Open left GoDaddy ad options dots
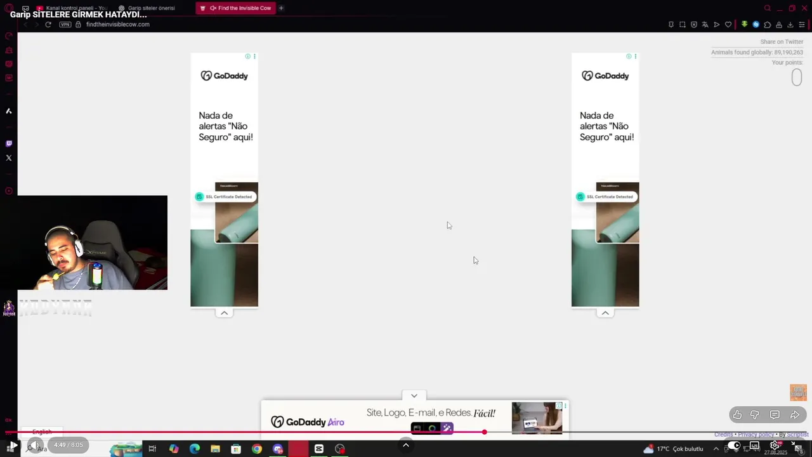Viewport: 812px width, 457px height. [x=254, y=56]
